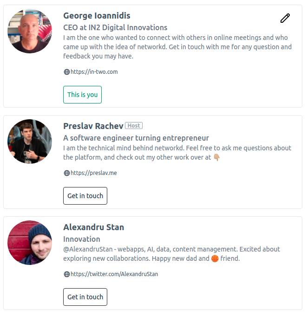Click the pointing-down hand emoji in Preslav's bio

pos(216,157)
